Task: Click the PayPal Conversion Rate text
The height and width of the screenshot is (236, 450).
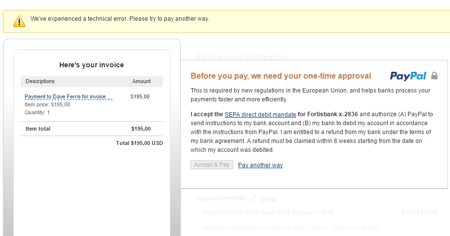Action: [x=290, y=228]
